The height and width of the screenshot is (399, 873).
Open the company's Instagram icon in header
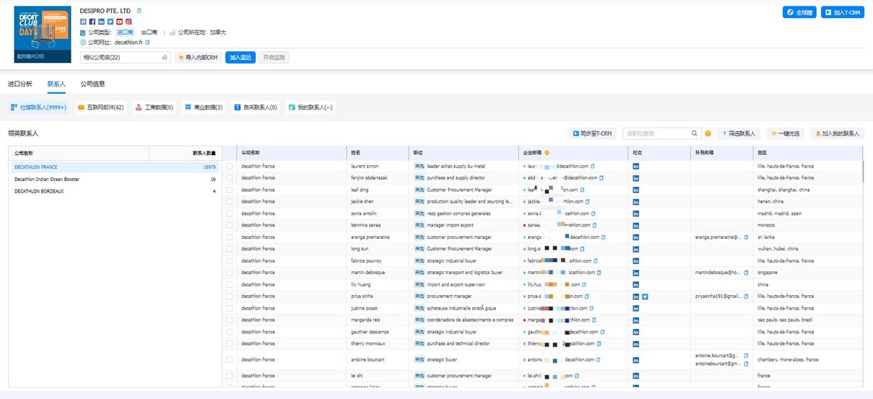click(x=129, y=22)
